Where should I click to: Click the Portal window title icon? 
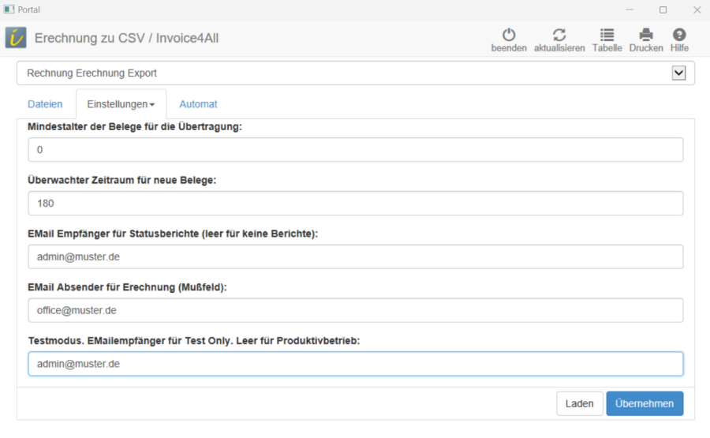click(x=9, y=9)
